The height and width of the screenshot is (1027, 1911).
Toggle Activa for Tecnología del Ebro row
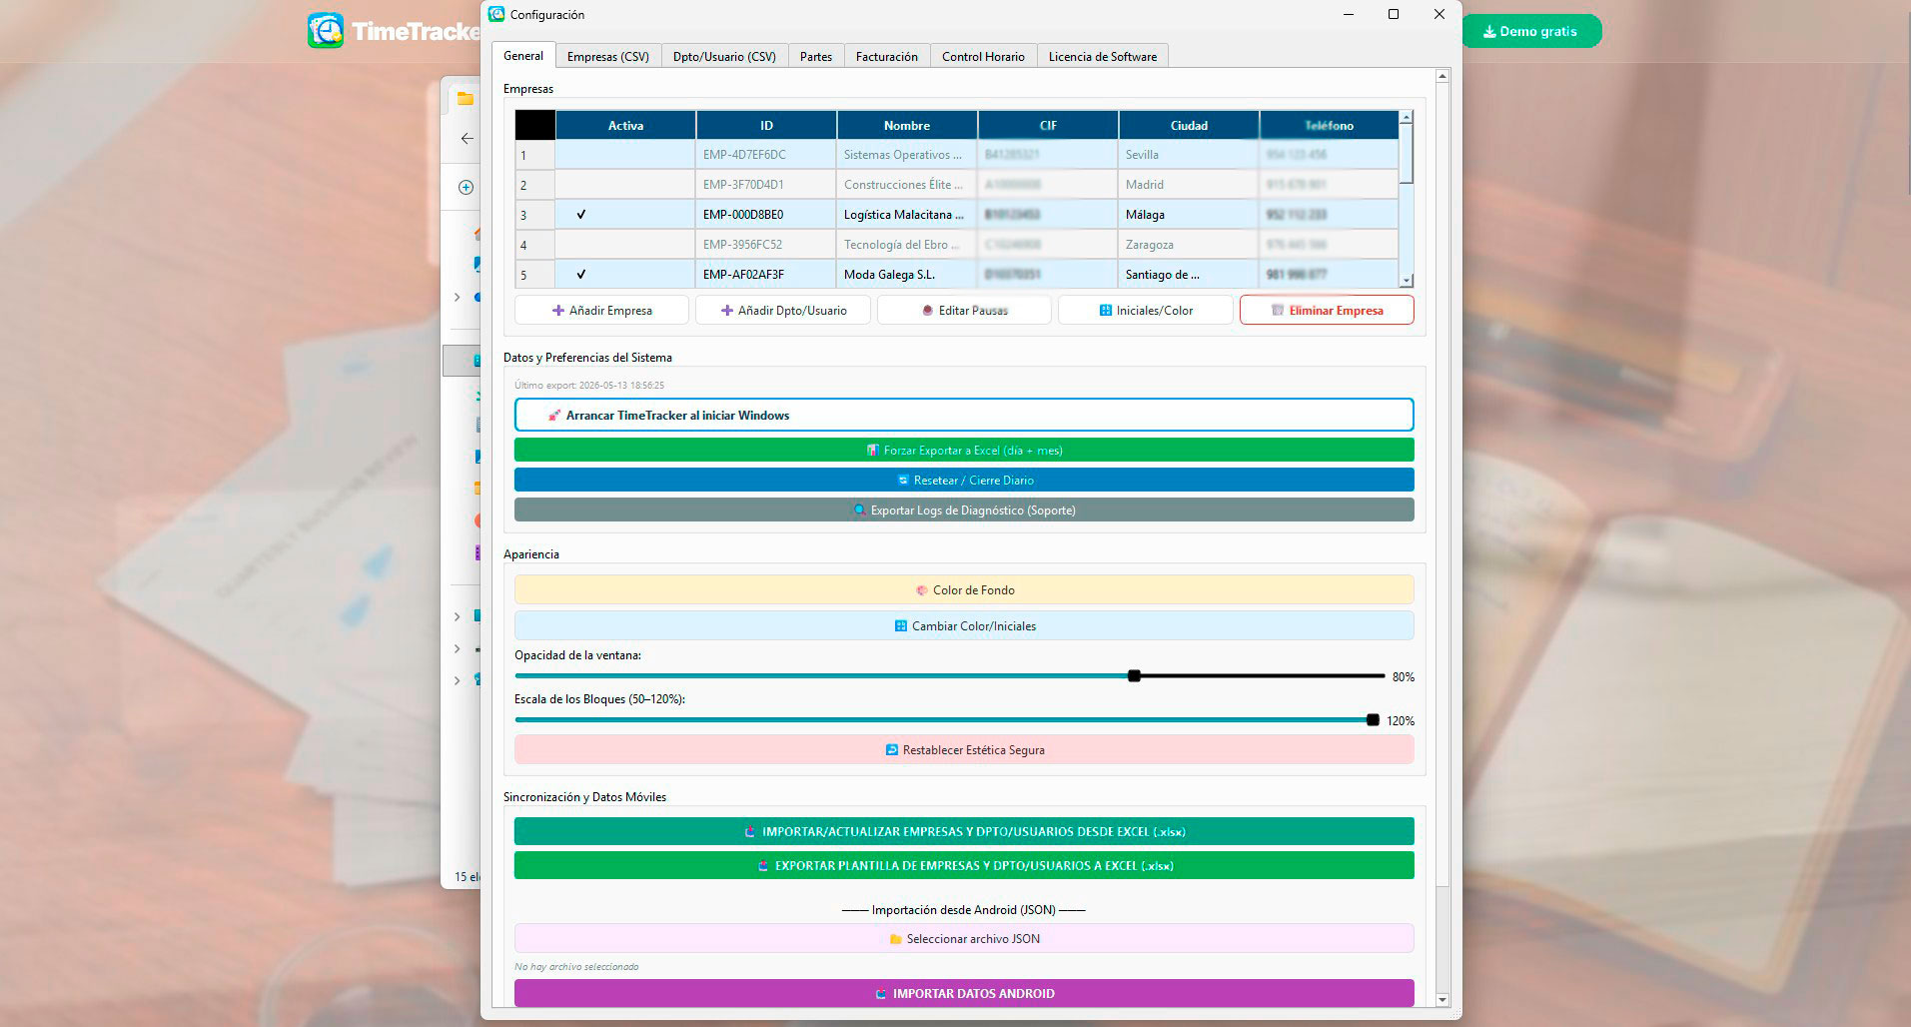(x=625, y=245)
